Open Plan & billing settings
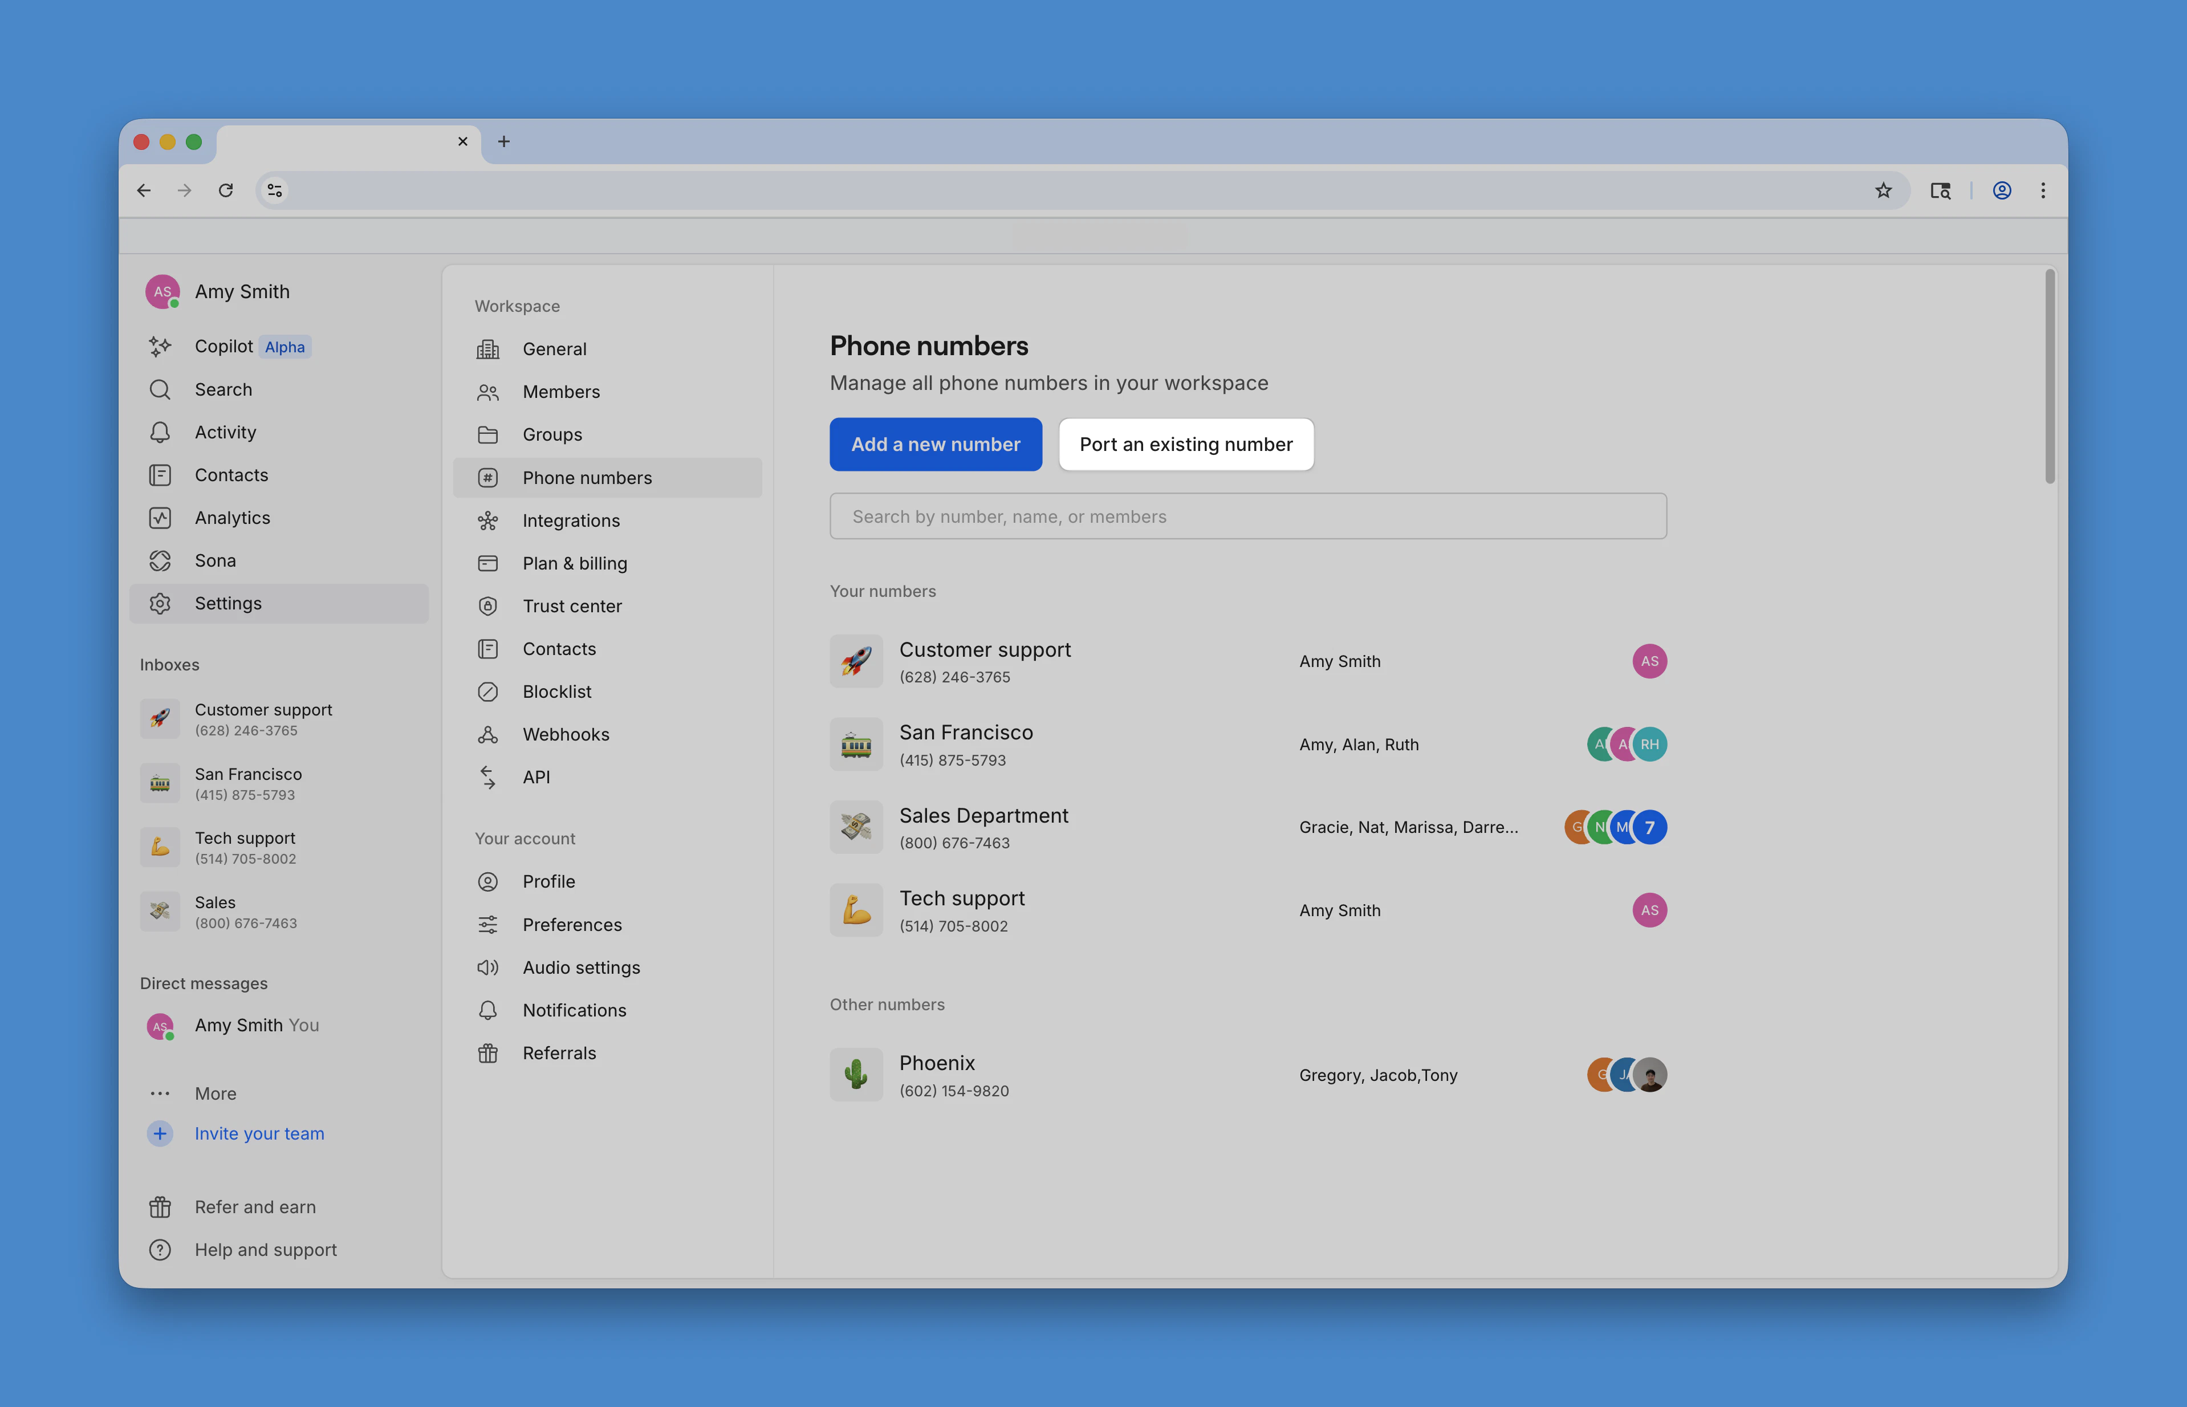The height and width of the screenshot is (1407, 2187). (608, 564)
